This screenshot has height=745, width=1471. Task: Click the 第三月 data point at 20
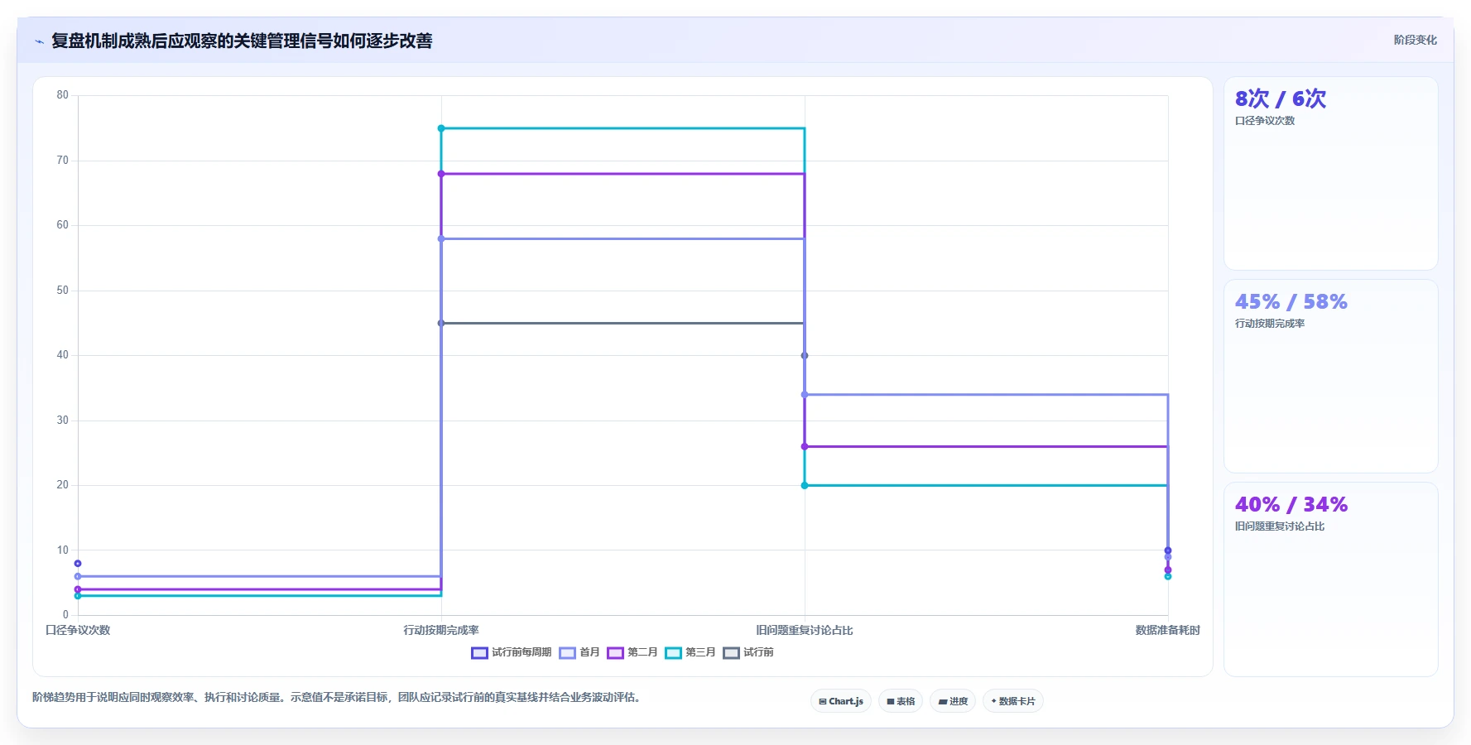coord(805,485)
